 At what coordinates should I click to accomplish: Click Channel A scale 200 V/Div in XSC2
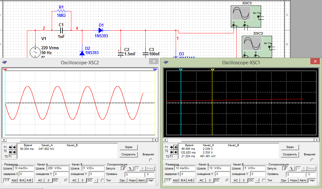[x=58, y=168]
